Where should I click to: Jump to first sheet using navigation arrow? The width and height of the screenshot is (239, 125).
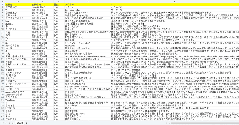click(x=3, y=123)
